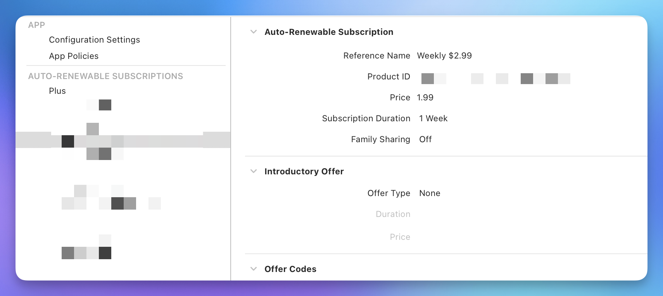Click the Introductory Offer heading text
Viewport: 663px width, 296px height.
click(x=304, y=172)
